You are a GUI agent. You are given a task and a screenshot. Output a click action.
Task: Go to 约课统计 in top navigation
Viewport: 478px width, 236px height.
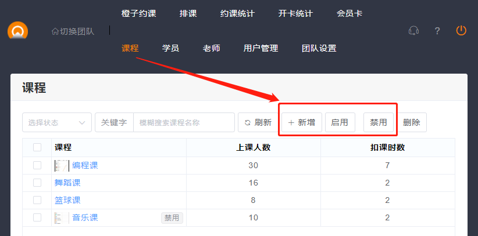point(237,13)
